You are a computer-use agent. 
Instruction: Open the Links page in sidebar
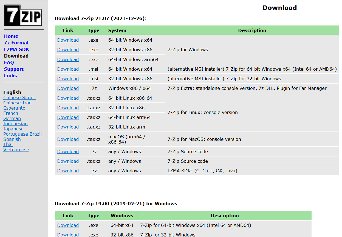(10, 76)
